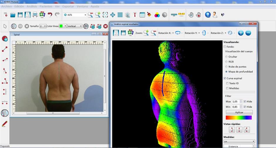Select the RGB radio option
276x148 pixels.
(x=226, y=62)
